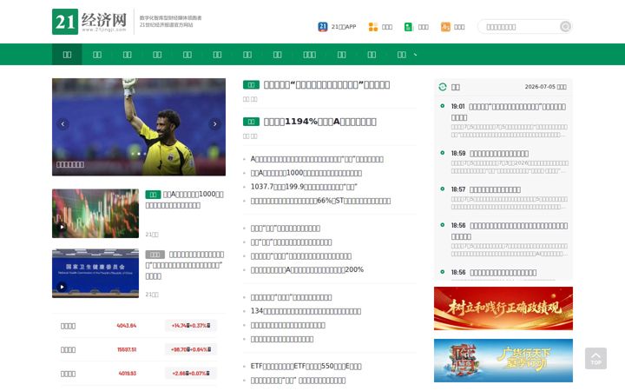Click the goalkeeper carousel image
This screenshot has width=625, height=391.
139,127
